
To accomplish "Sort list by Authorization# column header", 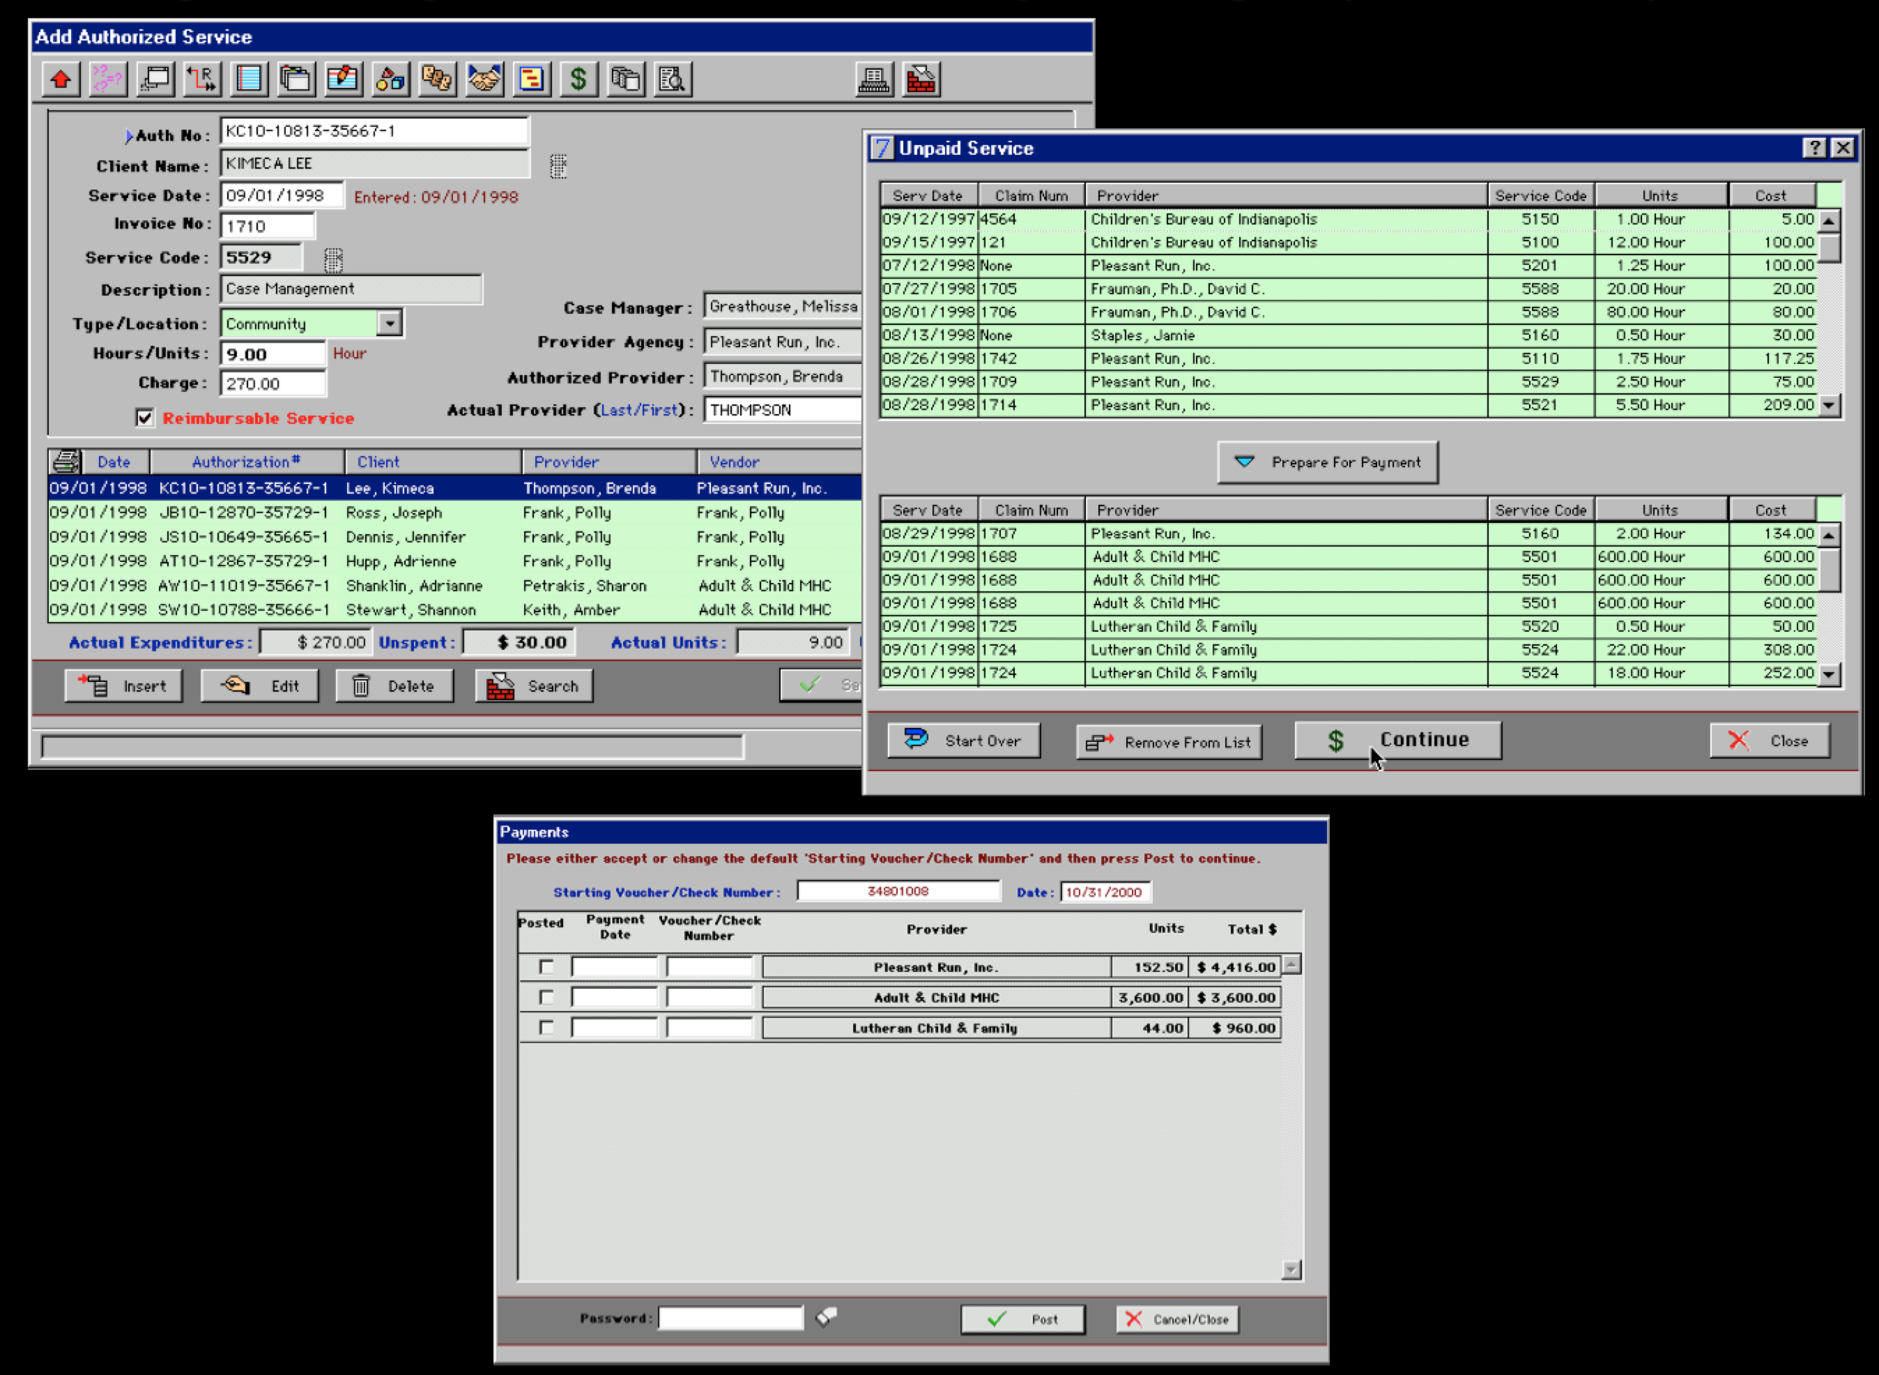I will (247, 462).
